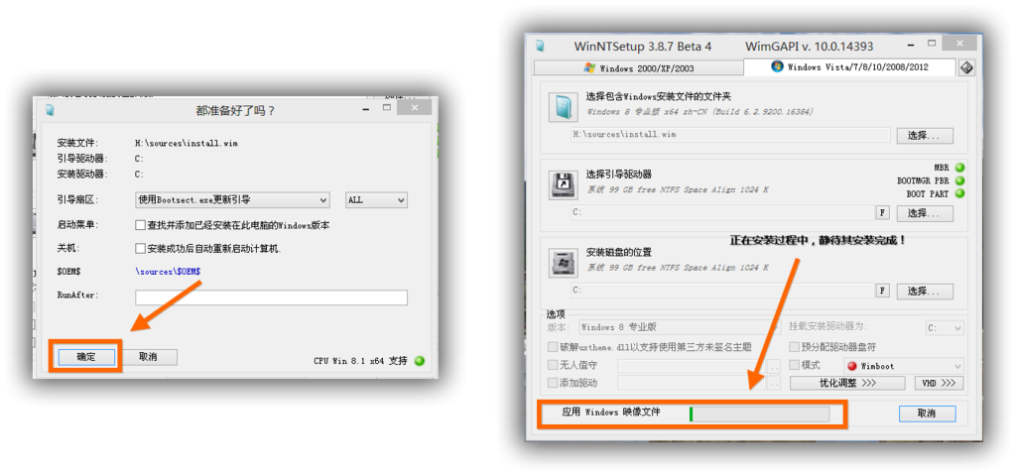Click the 取消 button in the 都准备好了吗 dialog
This screenshot has width=1016, height=475.
149,357
